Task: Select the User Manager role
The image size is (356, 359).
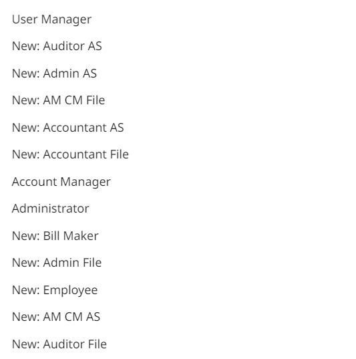Action: coord(51,19)
